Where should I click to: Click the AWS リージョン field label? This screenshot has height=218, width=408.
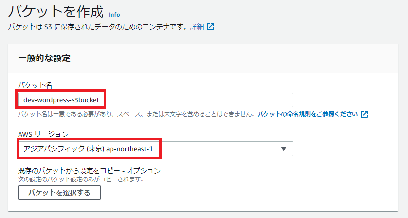(43, 134)
